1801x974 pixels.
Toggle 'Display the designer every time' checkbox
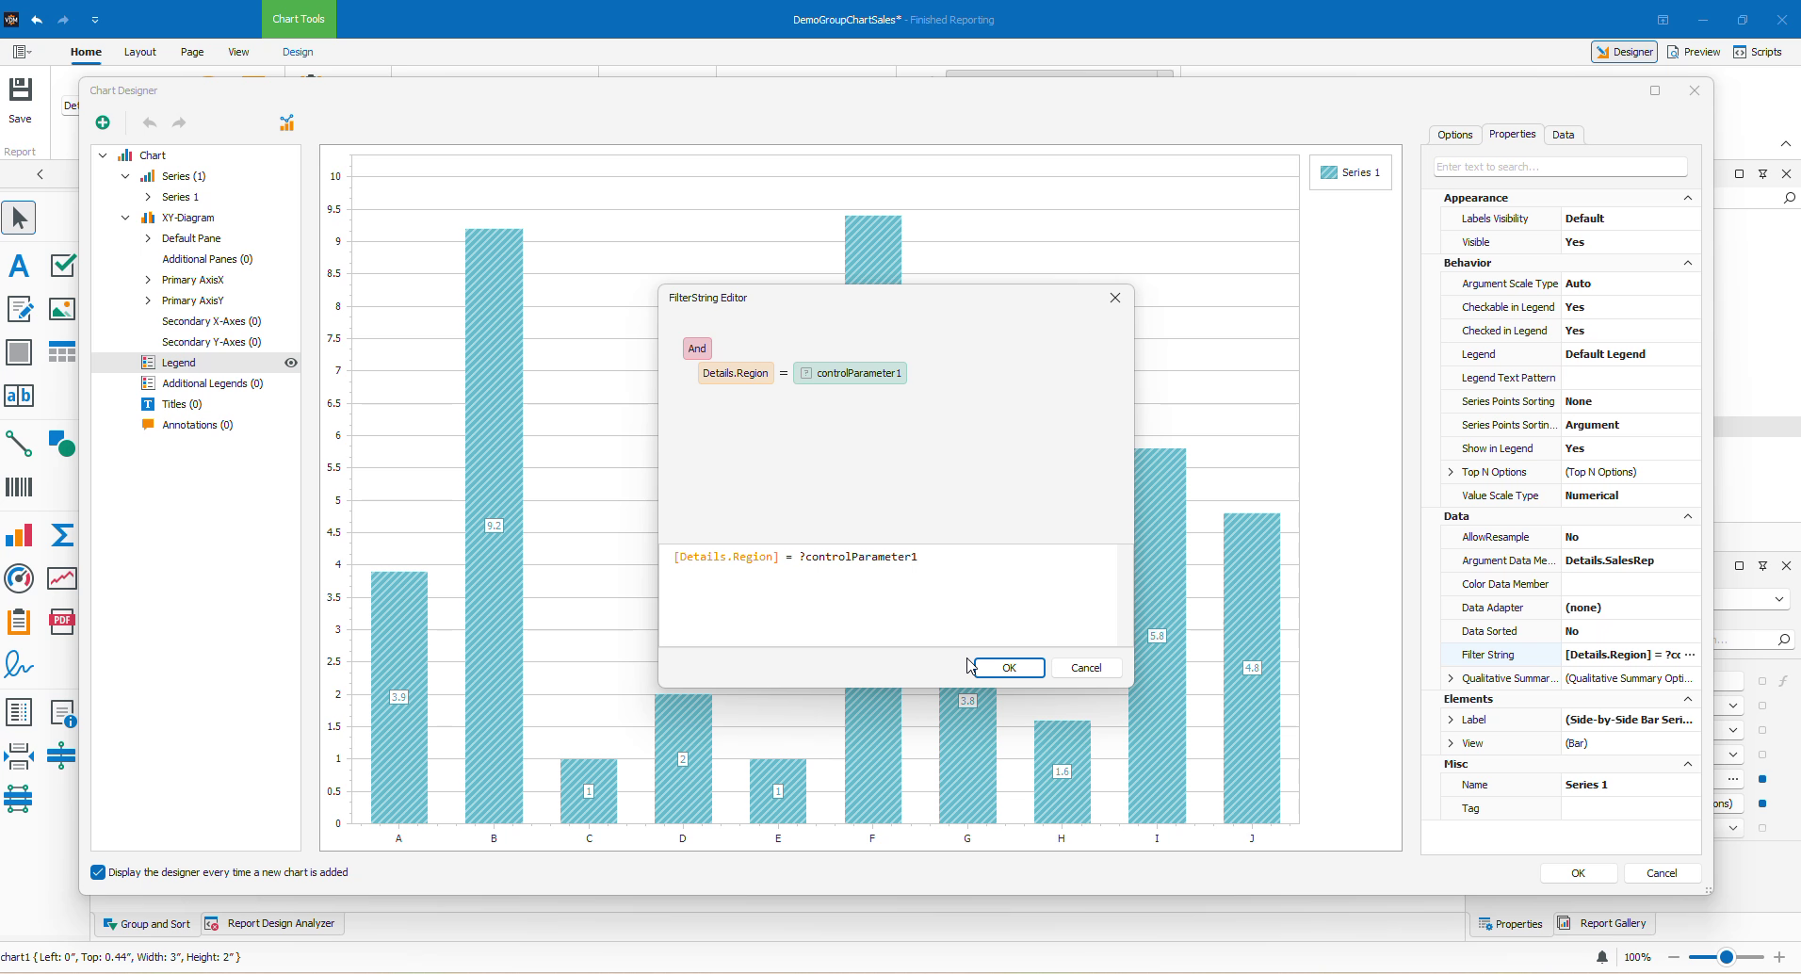coord(98,872)
